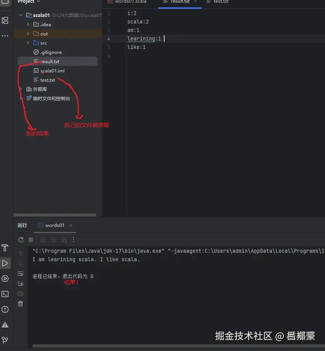Open the Project view dropdown
The height and width of the screenshot is (351, 325).
(x=29, y=2)
